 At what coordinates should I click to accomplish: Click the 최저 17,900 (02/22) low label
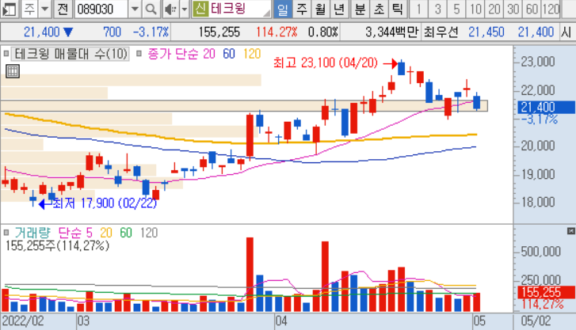[105, 203]
